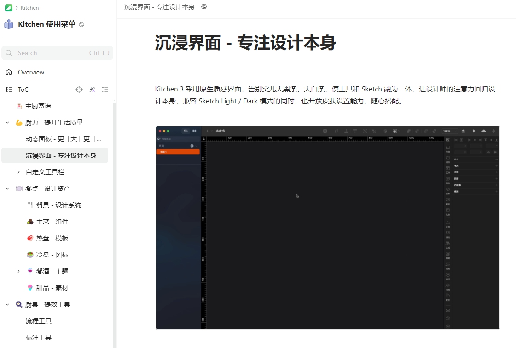
Task: Click the green Yuque logo icon
Action: (8, 8)
